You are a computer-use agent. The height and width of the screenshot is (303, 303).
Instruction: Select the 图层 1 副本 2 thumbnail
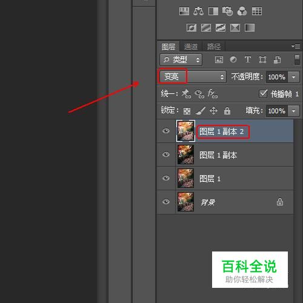click(x=185, y=131)
